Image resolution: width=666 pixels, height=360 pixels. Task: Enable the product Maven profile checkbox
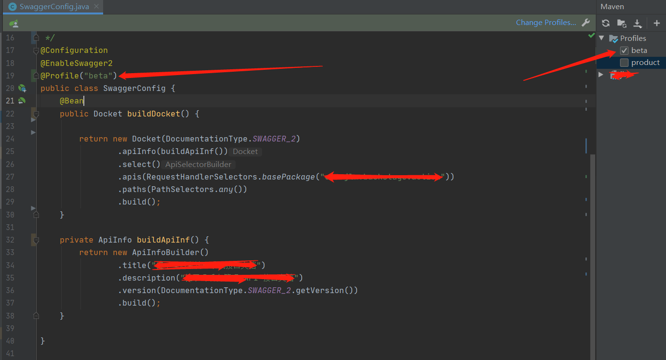pos(624,63)
